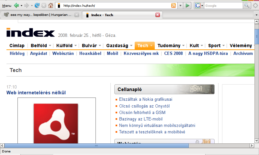Follow the Hírblog sub-navigation link
The height and width of the screenshot is (155, 259).
click(17, 54)
